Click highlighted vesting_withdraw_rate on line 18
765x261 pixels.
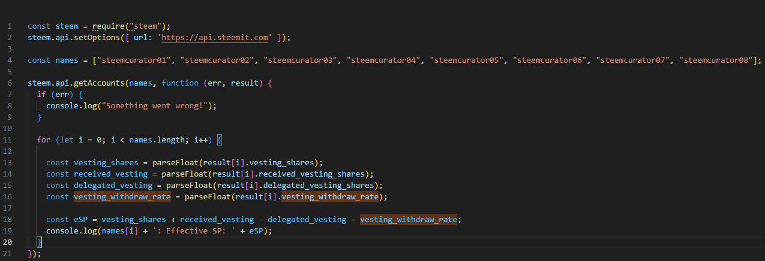pos(409,219)
